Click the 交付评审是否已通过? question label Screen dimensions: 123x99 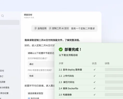pos(37,58)
